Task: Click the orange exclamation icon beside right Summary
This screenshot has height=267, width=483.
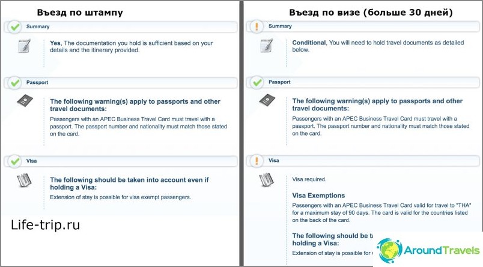Action: click(257, 26)
